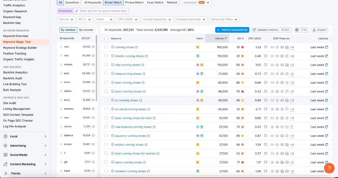Click the orange help question mark button
This screenshot has height=178, width=338.
click(x=329, y=168)
